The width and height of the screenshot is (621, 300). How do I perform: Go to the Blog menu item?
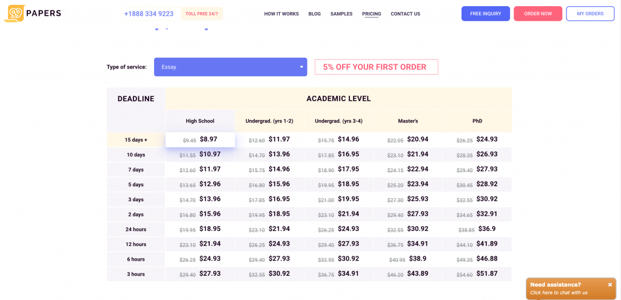(x=315, y=14)
